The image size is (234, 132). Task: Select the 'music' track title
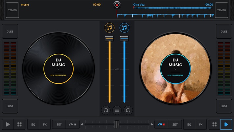25,5
